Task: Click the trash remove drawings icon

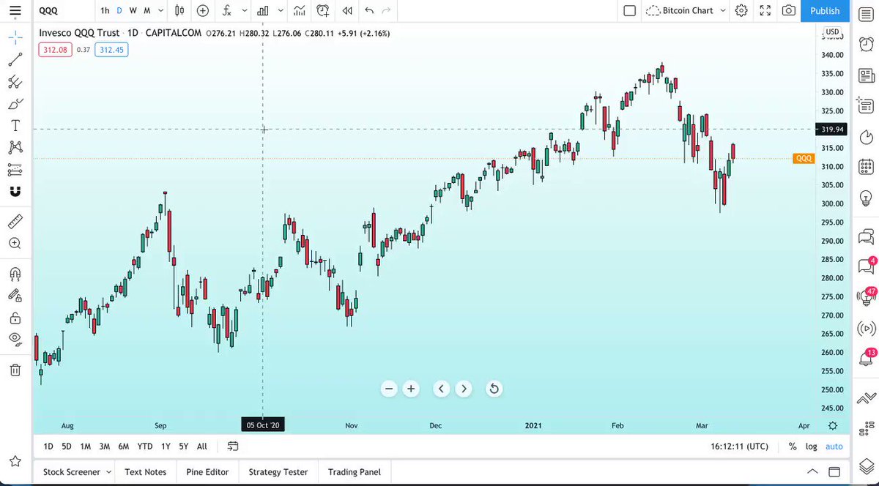Action: [15, 370]
